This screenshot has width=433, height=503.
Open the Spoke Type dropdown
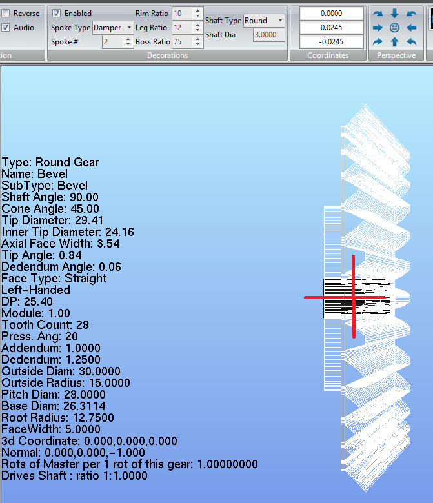(x=129, y=28)
